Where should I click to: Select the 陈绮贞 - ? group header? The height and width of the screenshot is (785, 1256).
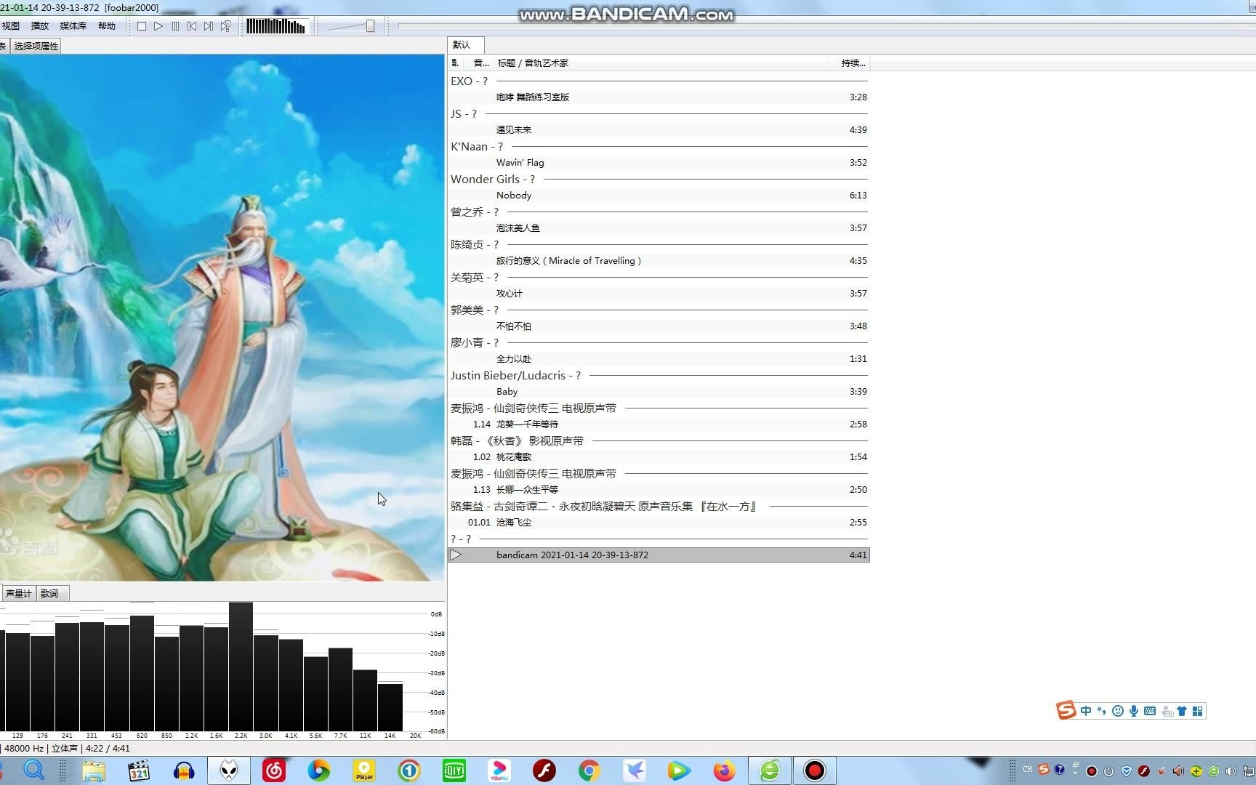pyautogui.click(x=659, y=245)
